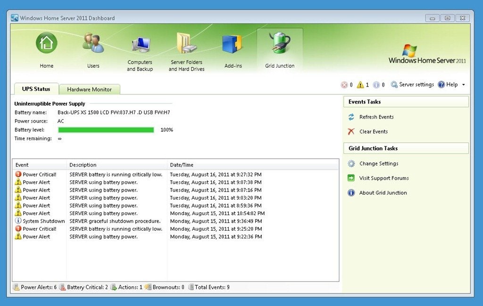The width and height of the screenshot is (483, 306).
Task: Select the Grid Junction battery icon
Action: pyautogui.click(x=280, y=42)
